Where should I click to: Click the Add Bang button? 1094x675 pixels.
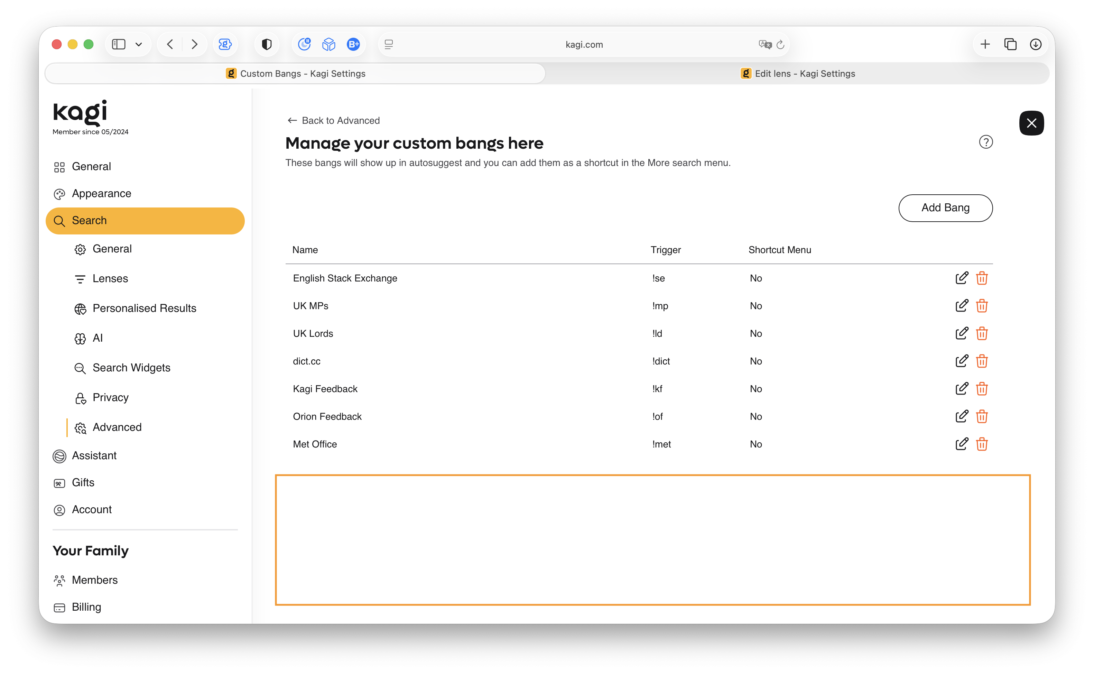[x=945, y=207]
